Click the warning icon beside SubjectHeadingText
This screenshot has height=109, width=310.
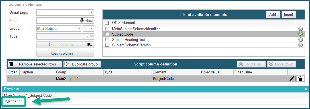coord(301,40)
